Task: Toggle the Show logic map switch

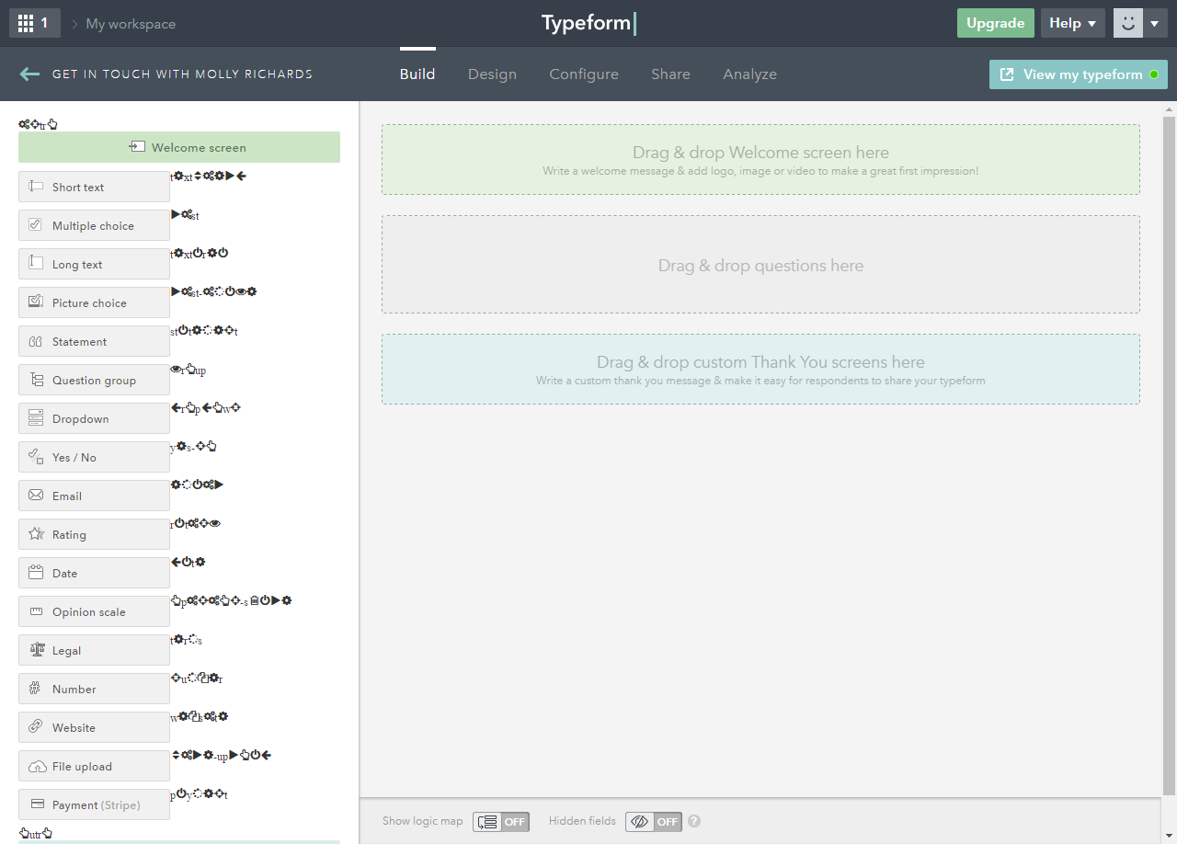Action: pyautogui.click(x=501, y=821)
